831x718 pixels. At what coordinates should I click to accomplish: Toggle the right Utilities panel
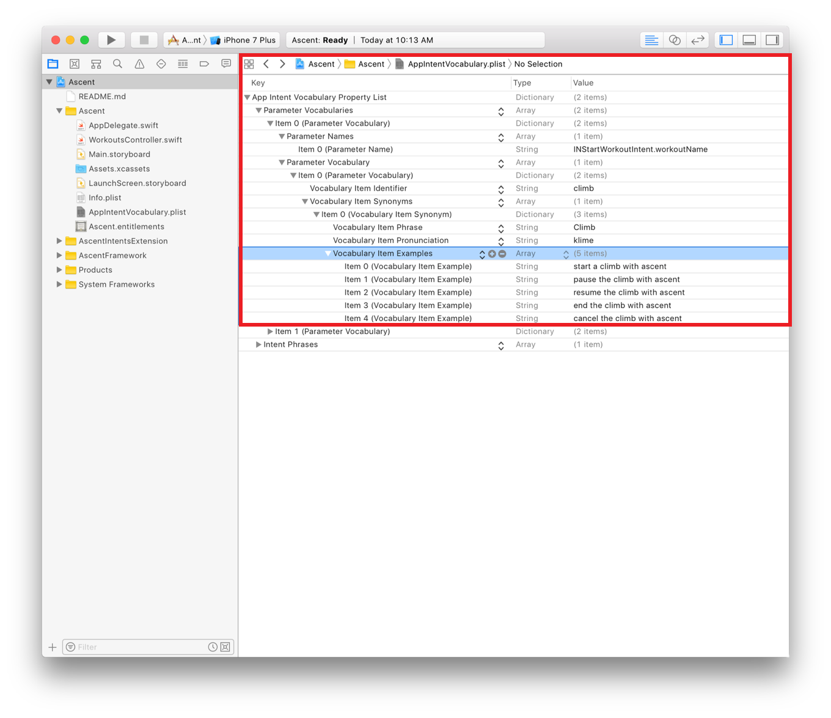[x=772, y=40]
